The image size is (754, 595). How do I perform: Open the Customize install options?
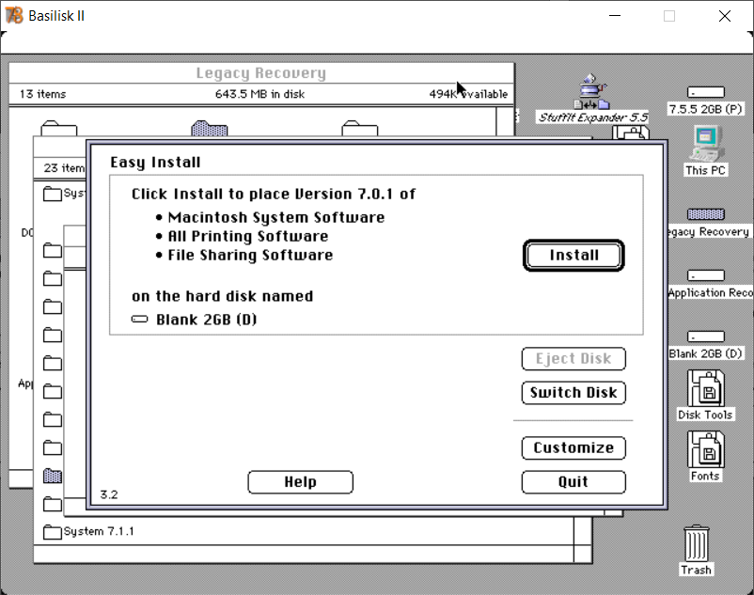tap(573, 448)
